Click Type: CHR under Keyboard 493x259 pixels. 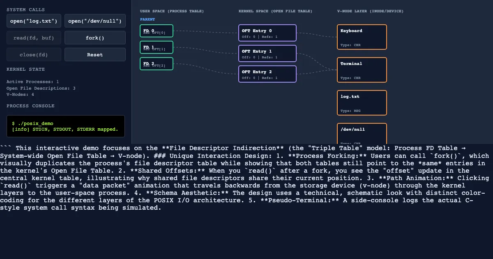350,45
